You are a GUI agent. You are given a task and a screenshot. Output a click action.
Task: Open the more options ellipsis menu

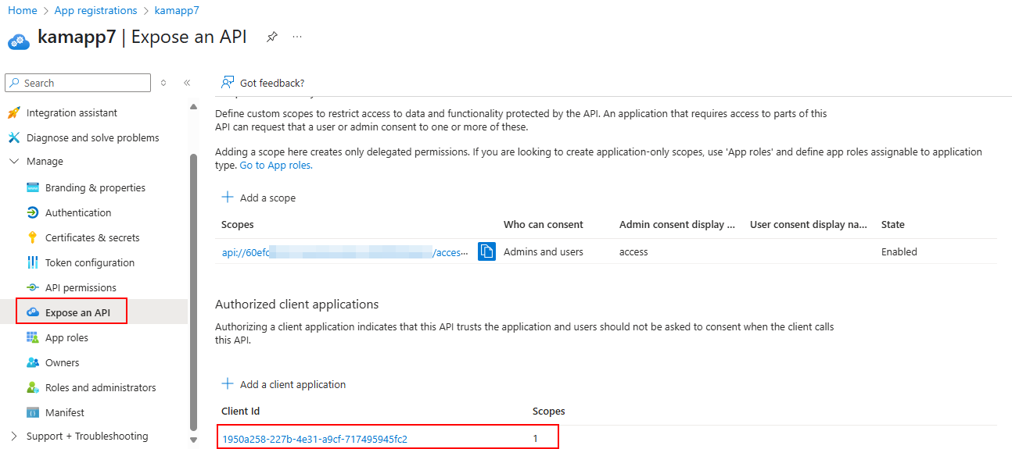pos(297,37)
